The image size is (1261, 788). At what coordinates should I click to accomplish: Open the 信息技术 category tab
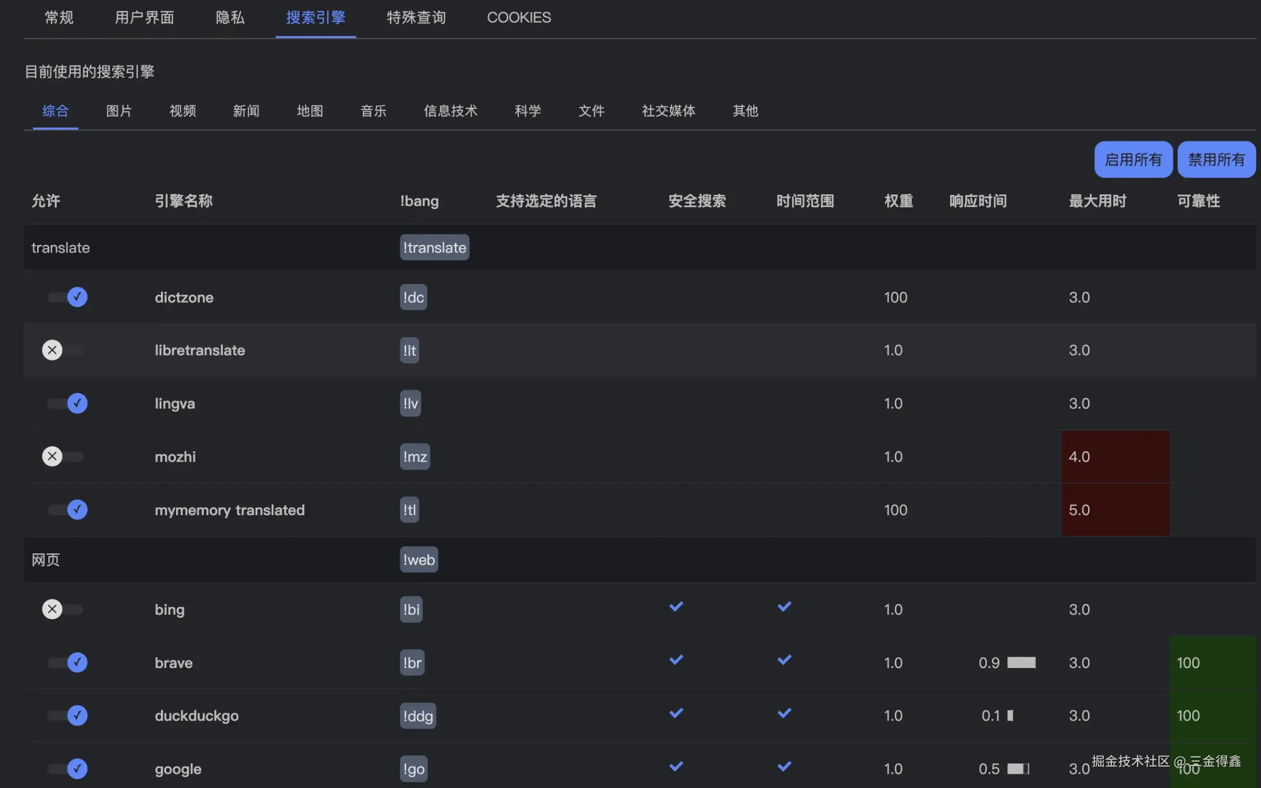[450, 111]
